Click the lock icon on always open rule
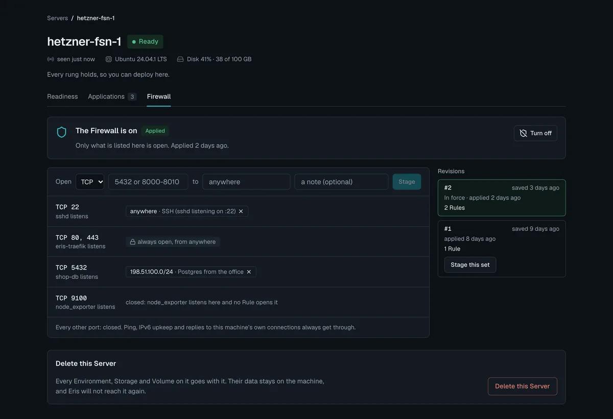The image size is (613, 419). pyautogui.click(x=133, y=242)
